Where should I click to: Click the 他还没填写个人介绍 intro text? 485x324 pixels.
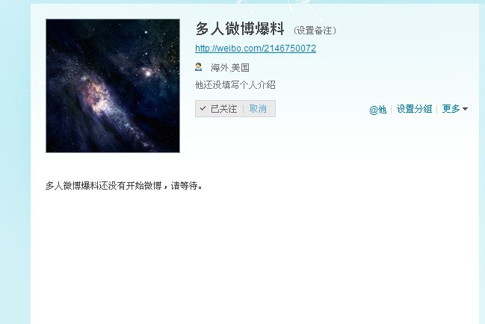[235, 85]
